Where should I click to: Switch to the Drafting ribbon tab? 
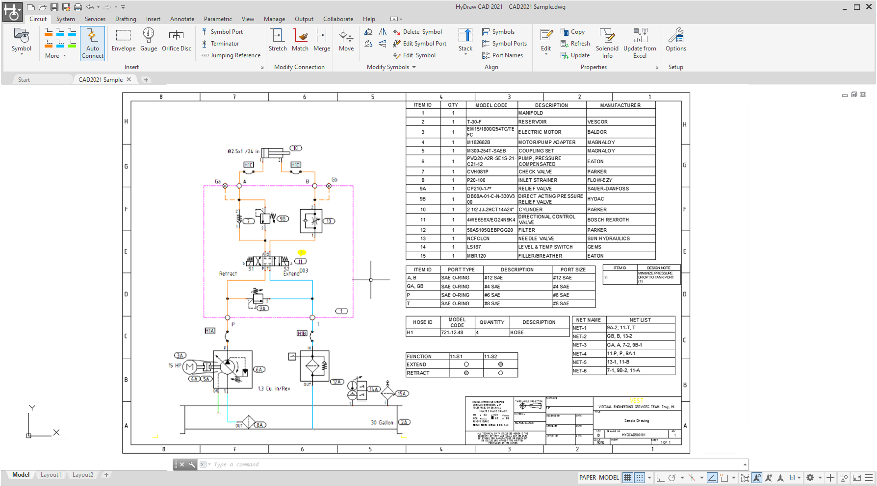[x=126, y=19]
